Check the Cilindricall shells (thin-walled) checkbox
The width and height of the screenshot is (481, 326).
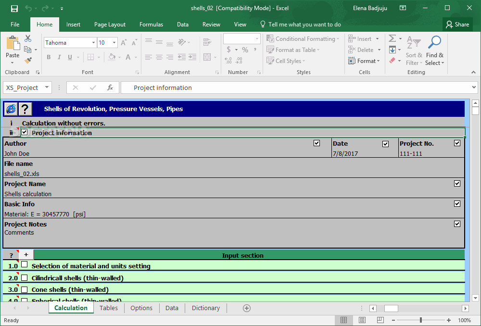point(25,278)
